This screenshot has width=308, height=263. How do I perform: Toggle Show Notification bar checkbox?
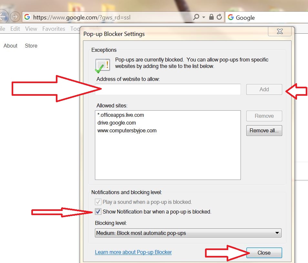pyautogui.click(x=98, y=212)
